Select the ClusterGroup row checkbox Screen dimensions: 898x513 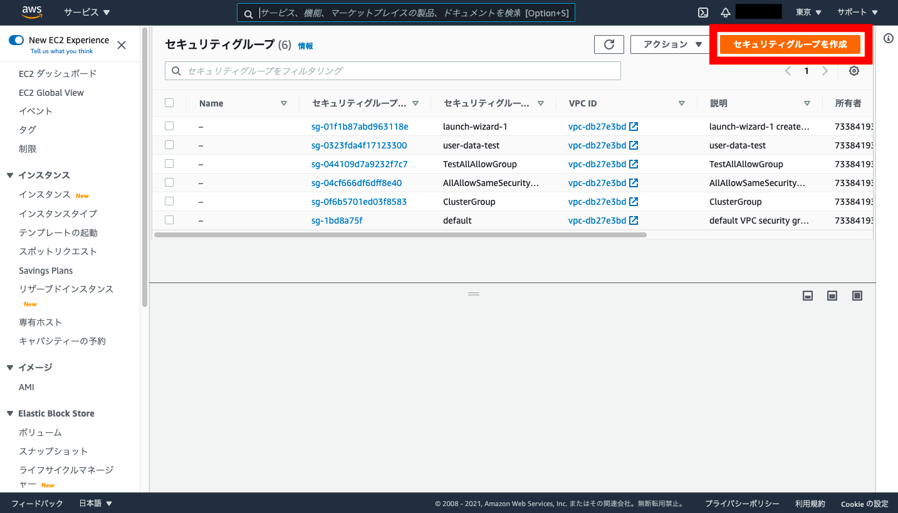(x=169, y=201)
